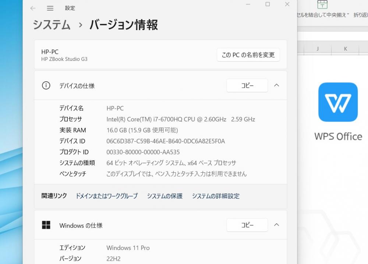The image size is (368, 264).
Task: Open ドメインまたはワークグループ link
Action: coord(107,196)
